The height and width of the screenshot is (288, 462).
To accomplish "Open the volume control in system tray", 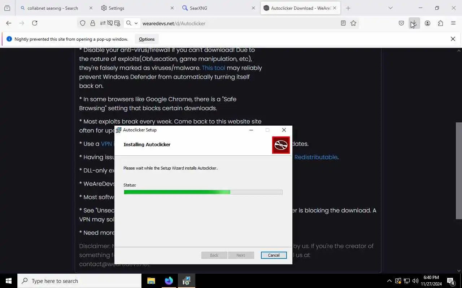I will (x=415, y=281).
